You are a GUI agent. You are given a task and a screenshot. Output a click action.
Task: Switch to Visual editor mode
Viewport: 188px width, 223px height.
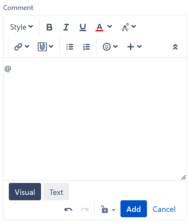point(25,191)
